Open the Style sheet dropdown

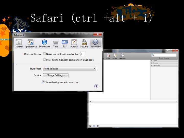69,68
